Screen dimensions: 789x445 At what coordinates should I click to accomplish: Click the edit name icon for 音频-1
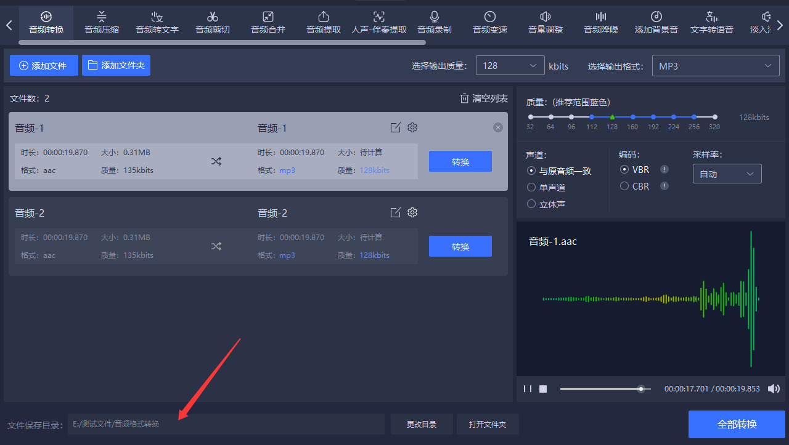[396, 127]
